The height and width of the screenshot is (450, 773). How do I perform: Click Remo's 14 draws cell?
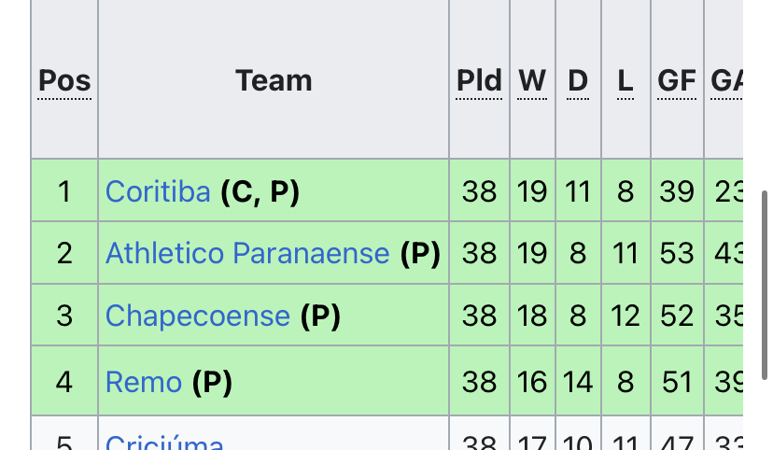[578, 381]
